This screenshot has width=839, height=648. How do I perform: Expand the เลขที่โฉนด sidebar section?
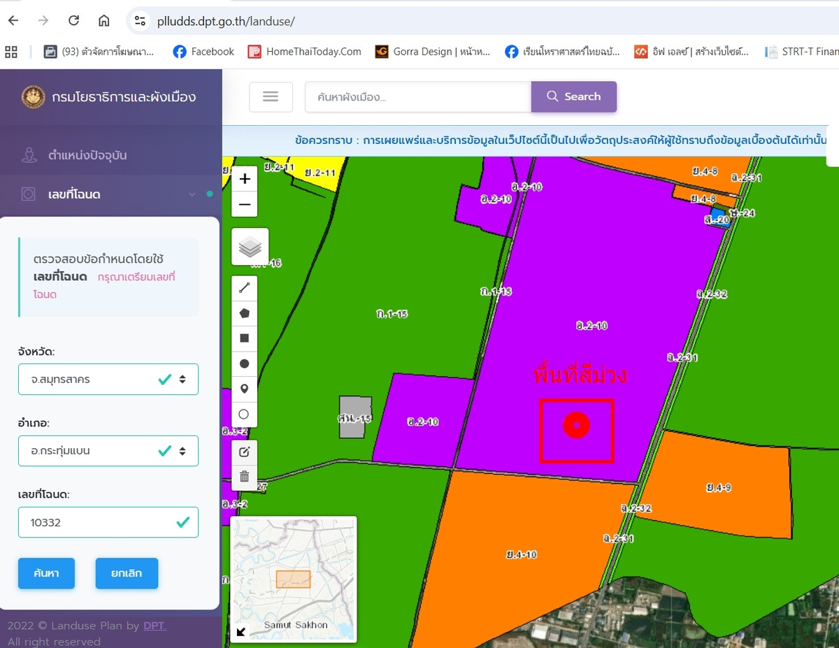click(x=112, y=194)
